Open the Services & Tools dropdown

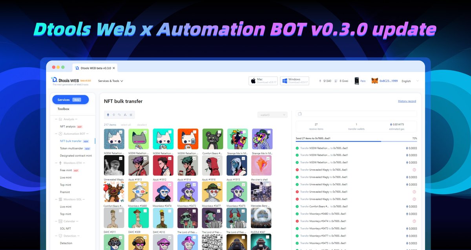click(x=111, y=81)
